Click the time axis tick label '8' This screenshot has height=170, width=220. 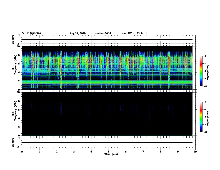161,152
